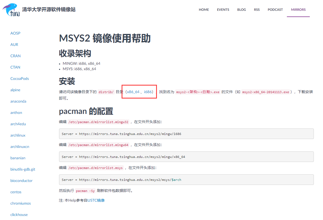The height and width of the screenshot is (220, 323).
Task: Open the CTAN mirror page
Action: 15,67
